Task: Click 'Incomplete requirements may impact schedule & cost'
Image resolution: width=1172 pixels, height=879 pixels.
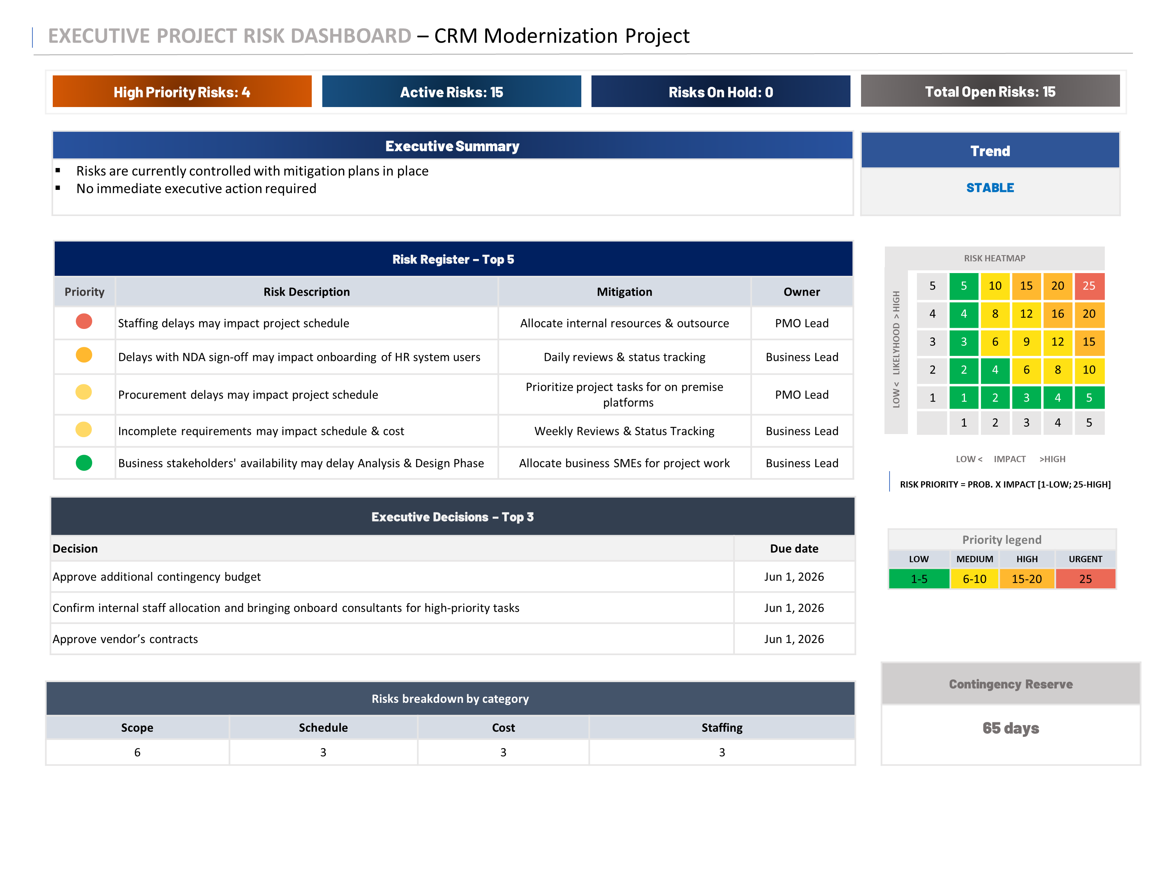Action: click(x=261, y=431)
